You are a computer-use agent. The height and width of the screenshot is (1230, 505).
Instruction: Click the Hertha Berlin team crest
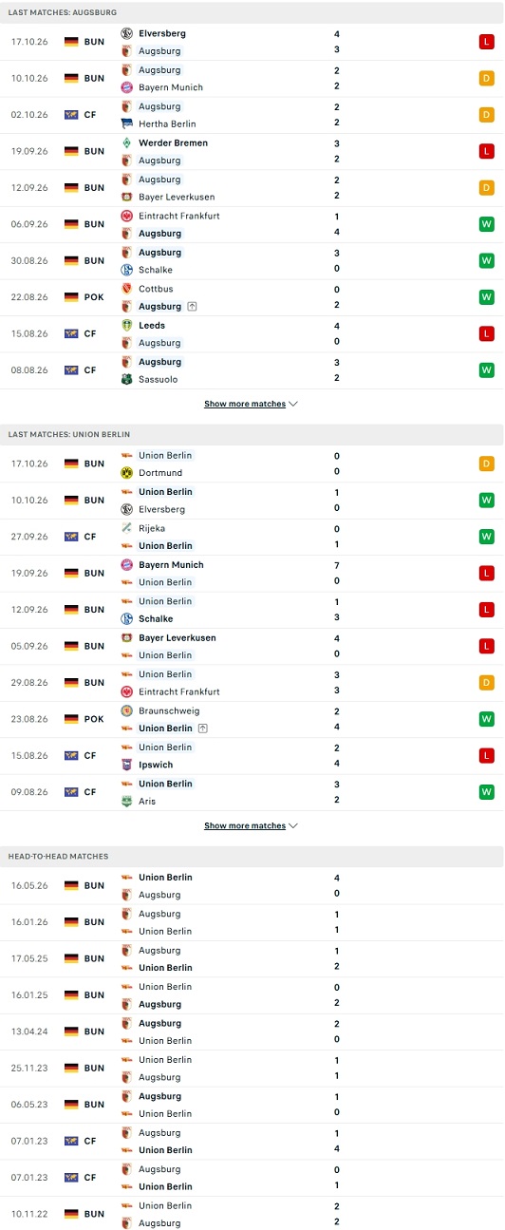click(x=126, y=123)
